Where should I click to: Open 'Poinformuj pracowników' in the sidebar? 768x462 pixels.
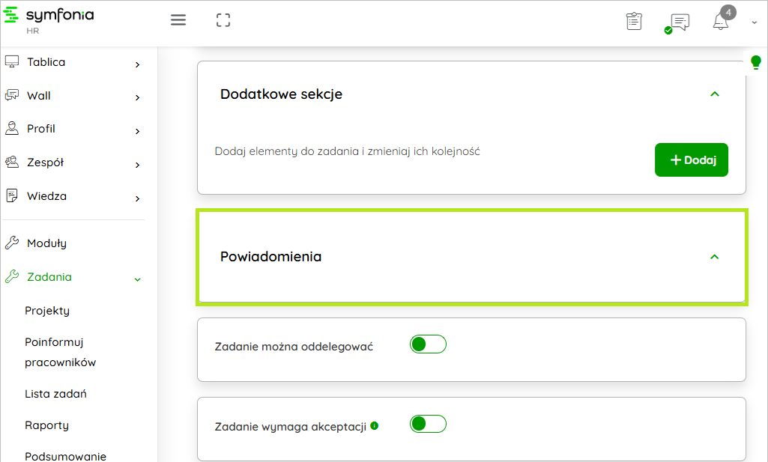point(60,352)
